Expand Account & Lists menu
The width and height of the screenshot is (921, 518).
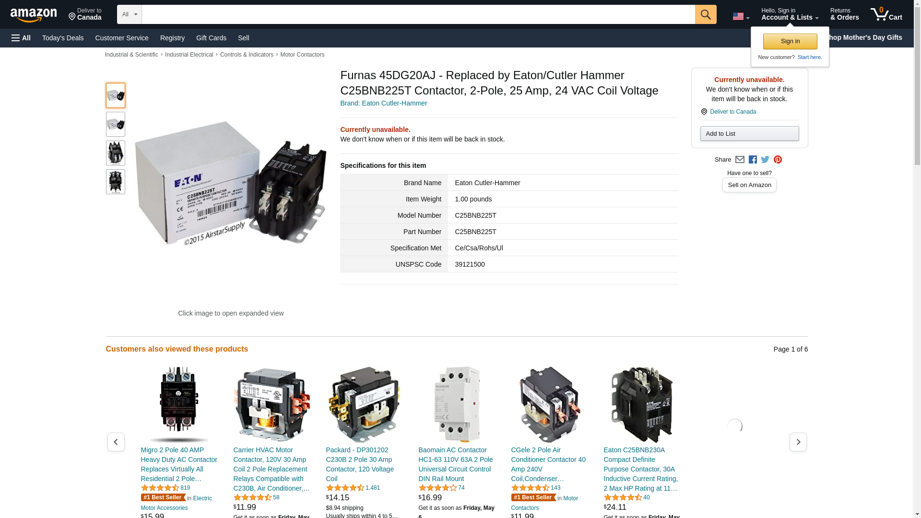(x=790, y=14)
